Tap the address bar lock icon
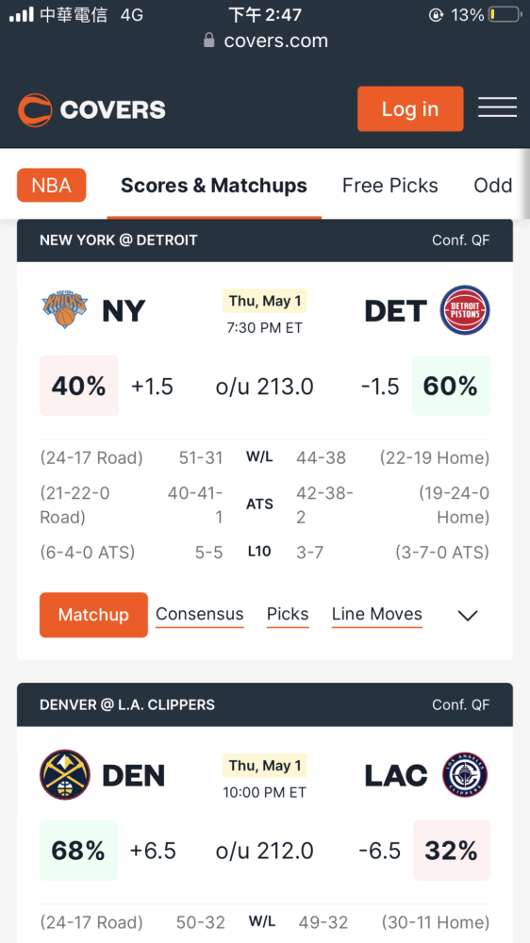The height and width of the screenshot is (943, 530). [x=208, y=41]
